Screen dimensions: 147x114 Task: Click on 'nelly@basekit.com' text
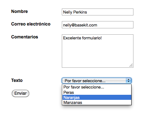(80, 25)
